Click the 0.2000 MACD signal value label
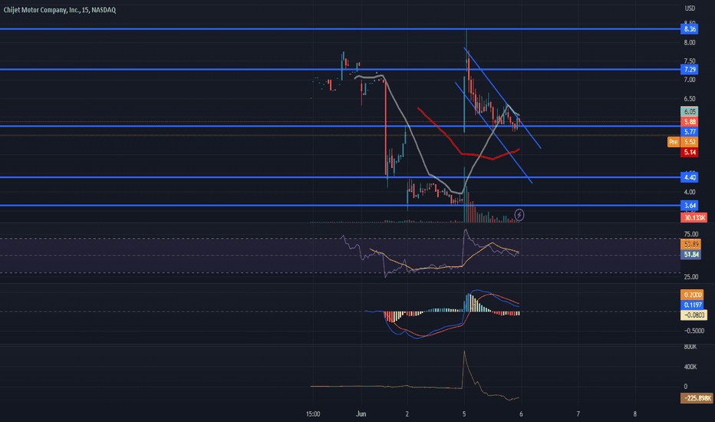The height and width of the screenshot is (422, 715). pyautogui.click(x=692, y=295)
